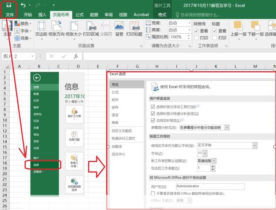
Task: Toggle pictured 启用实时预览 checkbox
Action: point(153,121)
